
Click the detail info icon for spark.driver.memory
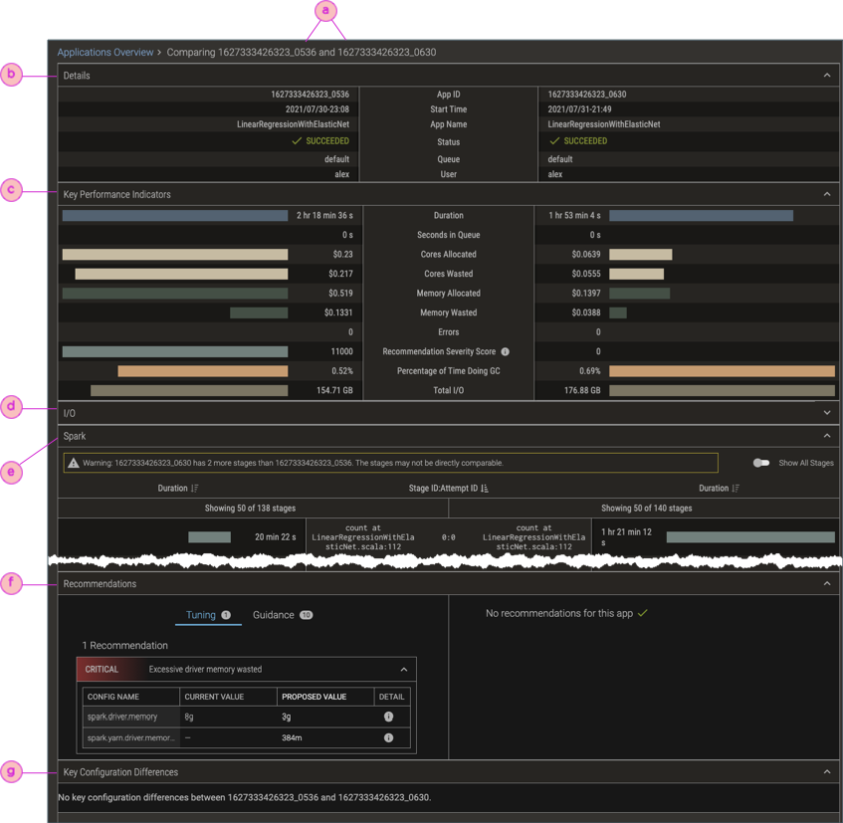[388, 717]
